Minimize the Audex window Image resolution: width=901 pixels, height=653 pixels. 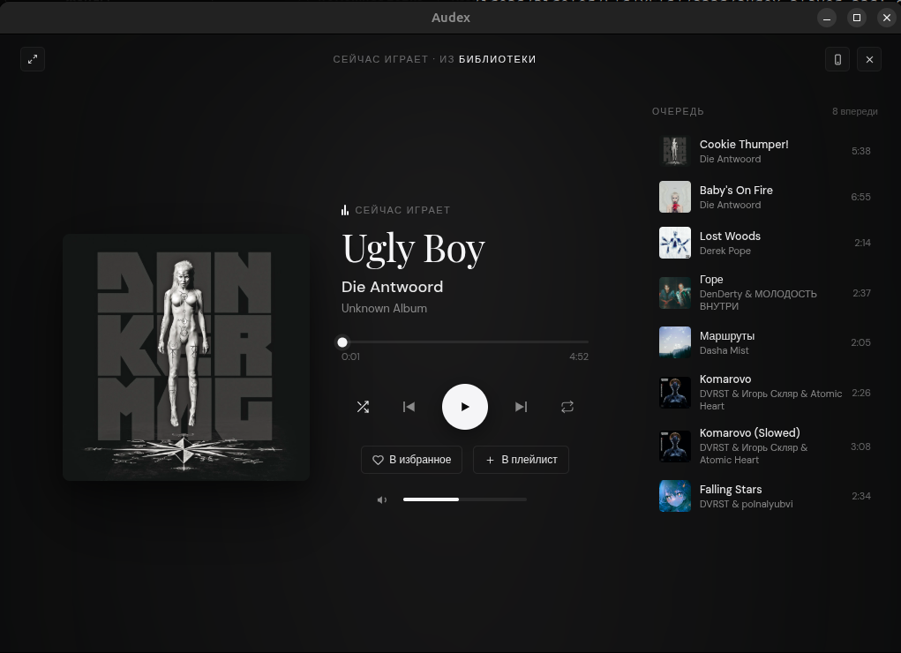point(827,18)
